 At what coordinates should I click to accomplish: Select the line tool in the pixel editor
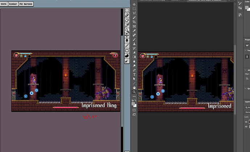(x=127, y=45)
